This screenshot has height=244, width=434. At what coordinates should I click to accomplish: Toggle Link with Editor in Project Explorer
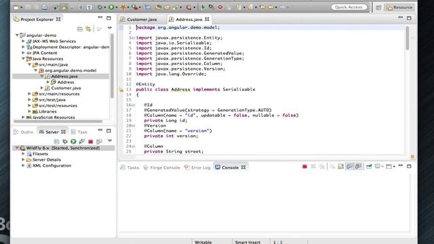88,28
